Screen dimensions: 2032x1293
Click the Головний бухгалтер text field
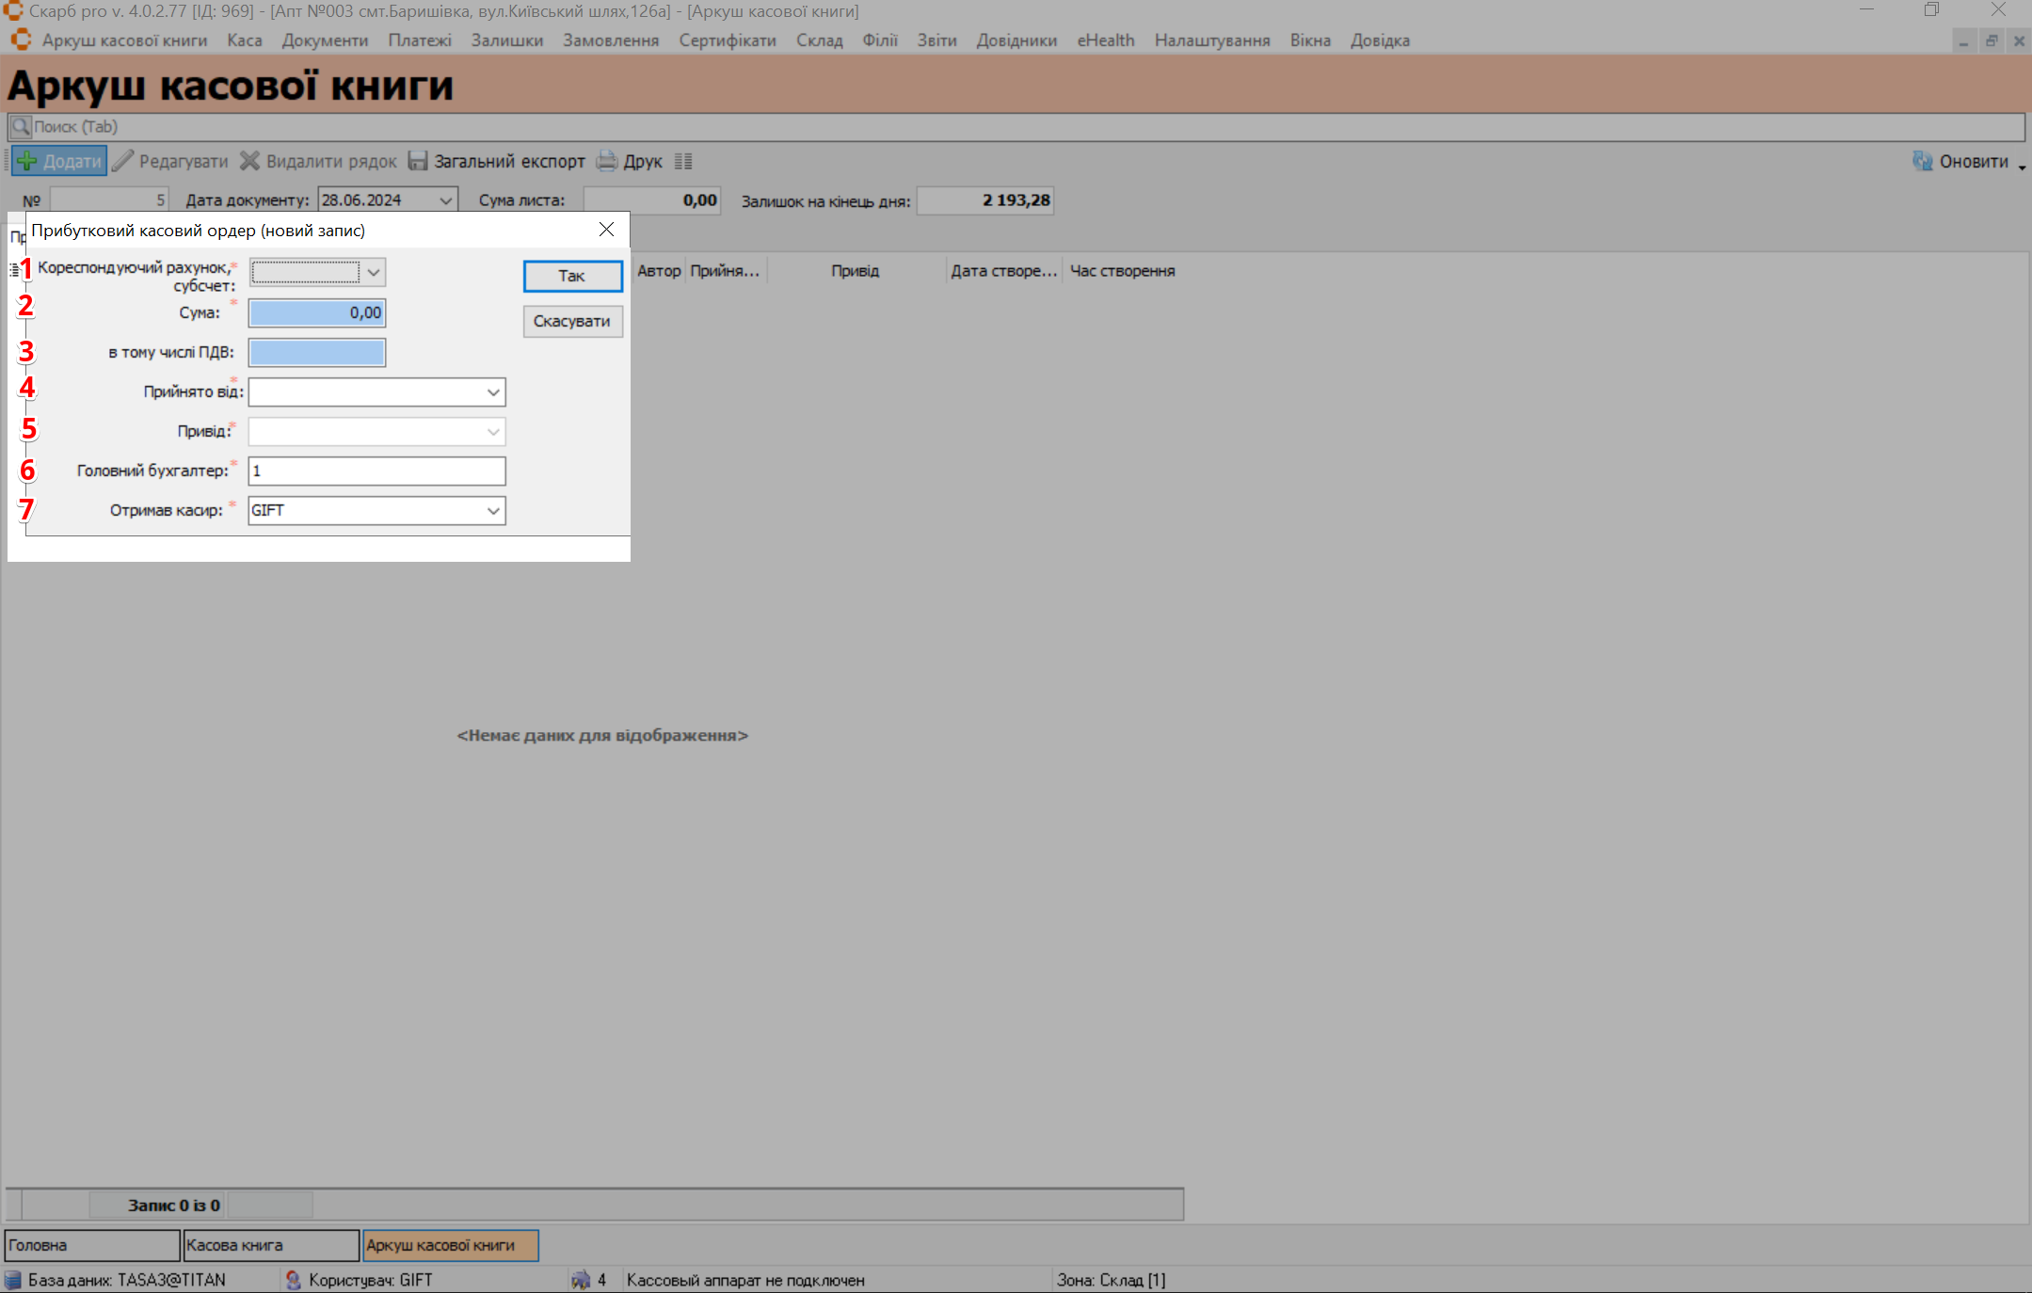[x=376, y=471]
